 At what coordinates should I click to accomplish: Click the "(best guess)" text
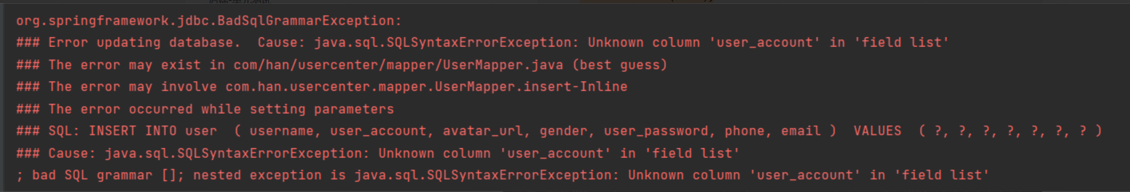tap(620, 65)
